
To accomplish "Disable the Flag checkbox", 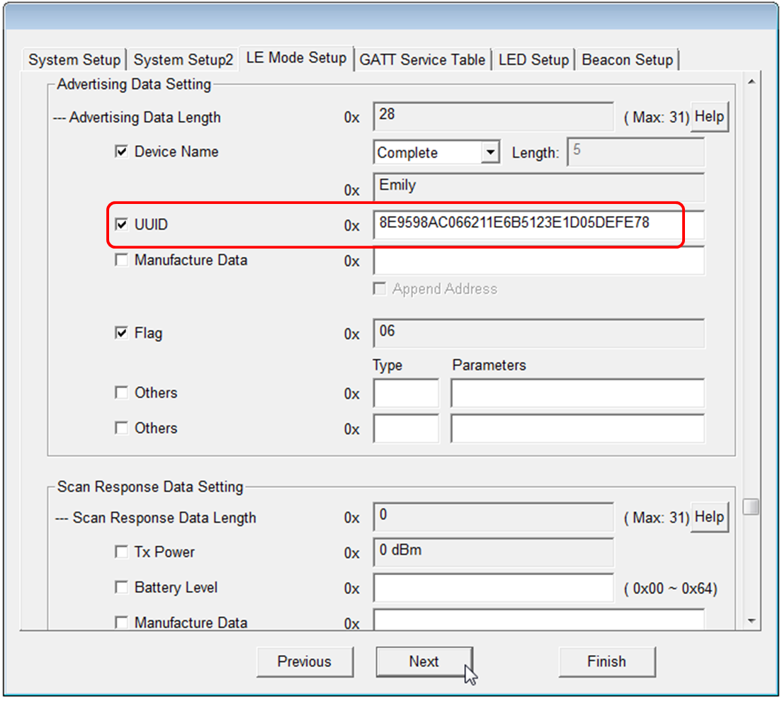I will (122, 333).
